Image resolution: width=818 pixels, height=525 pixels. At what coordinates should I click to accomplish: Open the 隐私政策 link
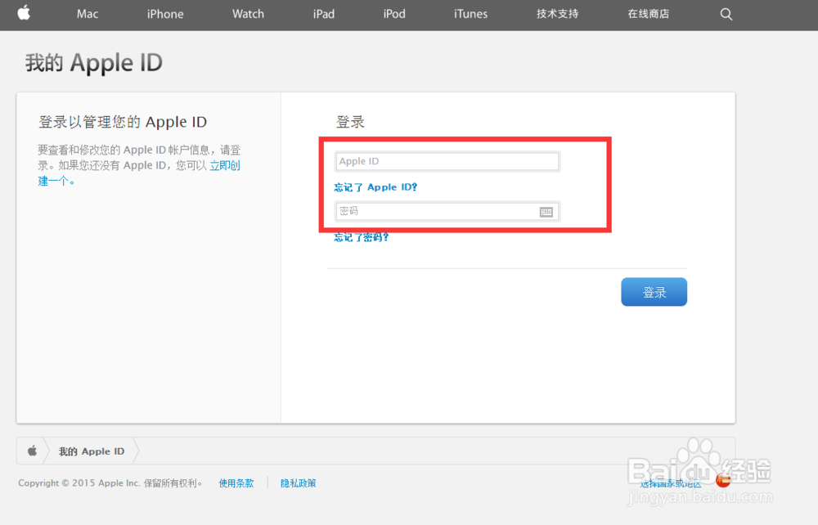pyautogui.click(x=298, y=483)
